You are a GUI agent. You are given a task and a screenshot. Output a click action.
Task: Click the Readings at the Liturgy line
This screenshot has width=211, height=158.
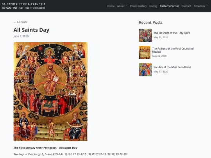tap(70, 154)
